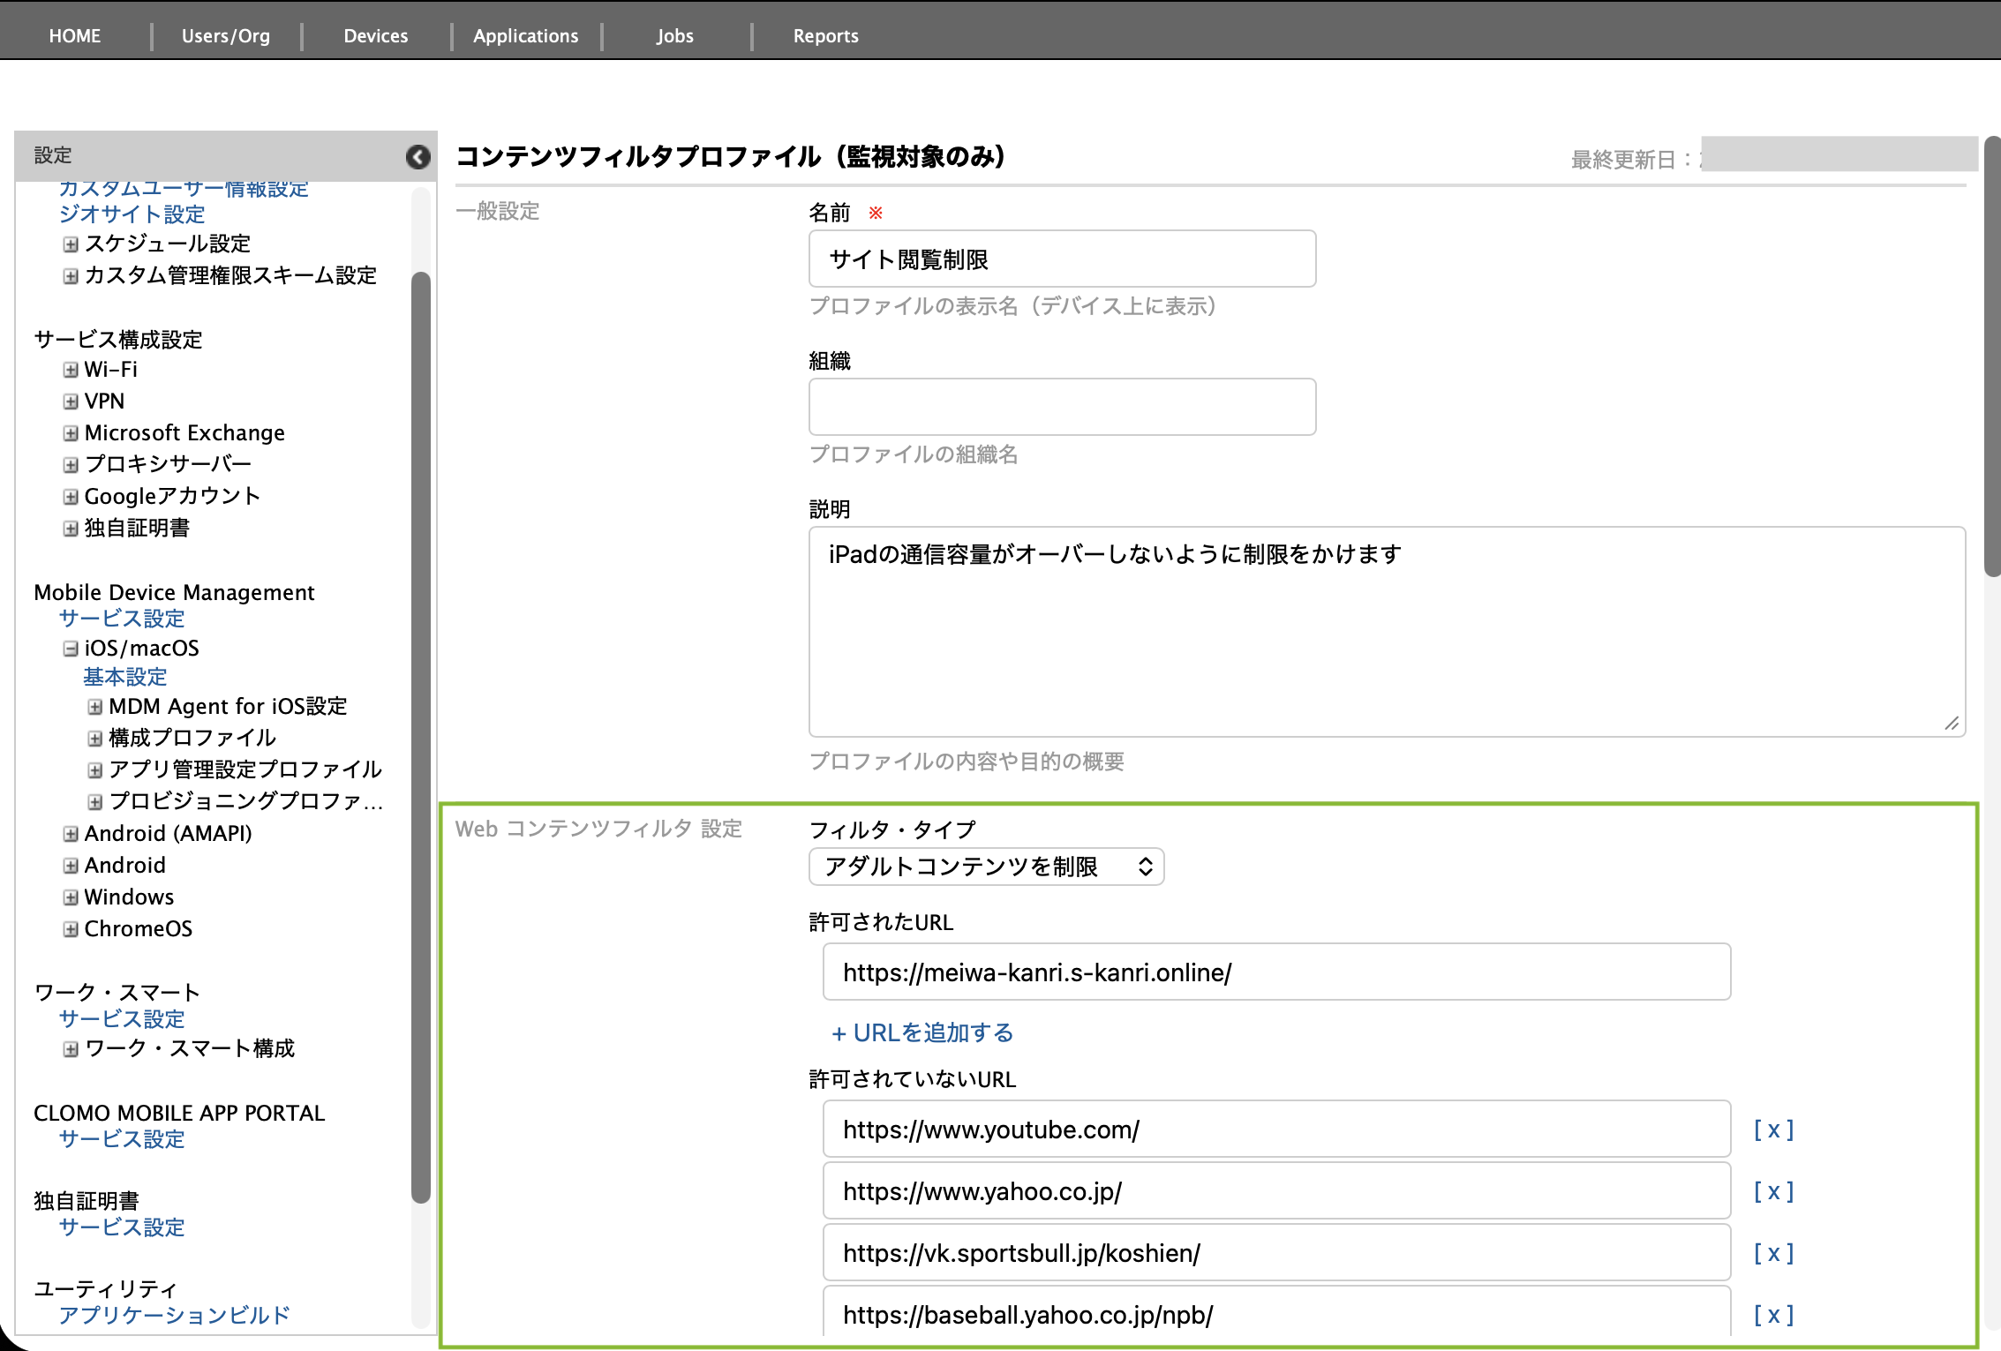This screenshot has height=1351, width=2001.
Task: Expand the Wi-Fi tree node
Action: tap(71, 370)
